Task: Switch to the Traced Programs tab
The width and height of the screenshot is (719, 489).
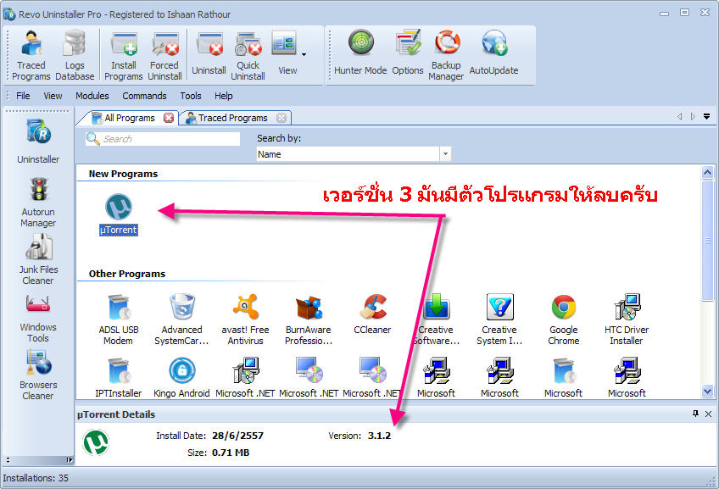Action: pyautogui.click(x=232, y=118)
